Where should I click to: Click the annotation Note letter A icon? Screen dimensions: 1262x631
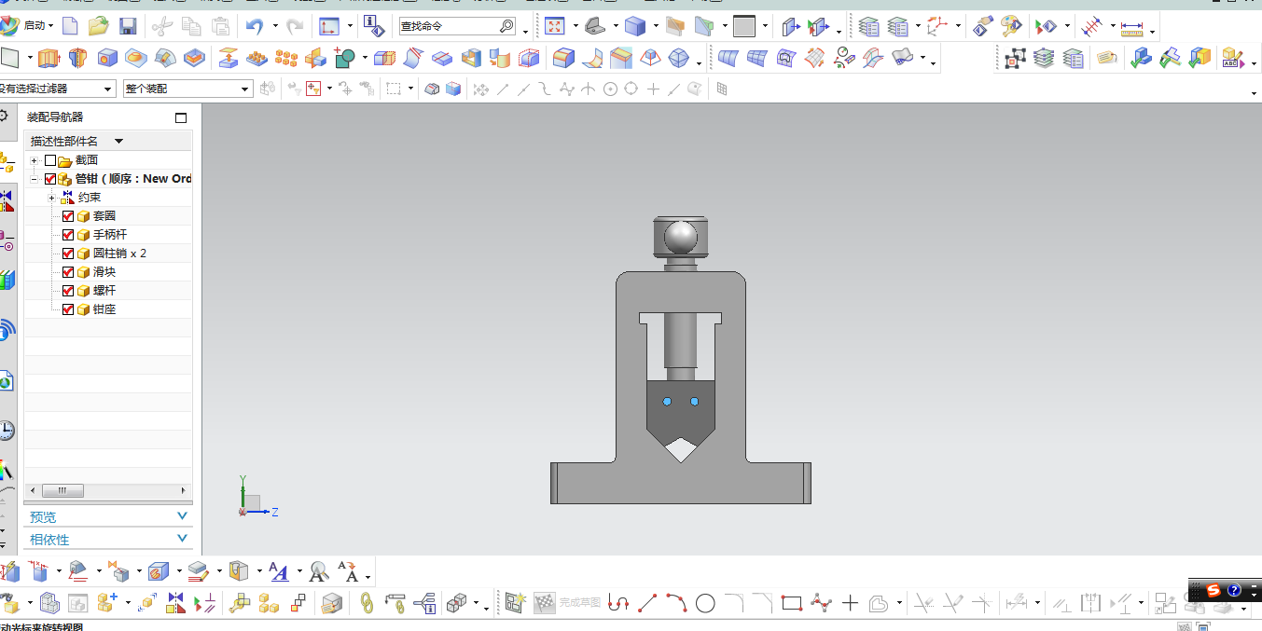pyautogui.click(x=278, y=570)
